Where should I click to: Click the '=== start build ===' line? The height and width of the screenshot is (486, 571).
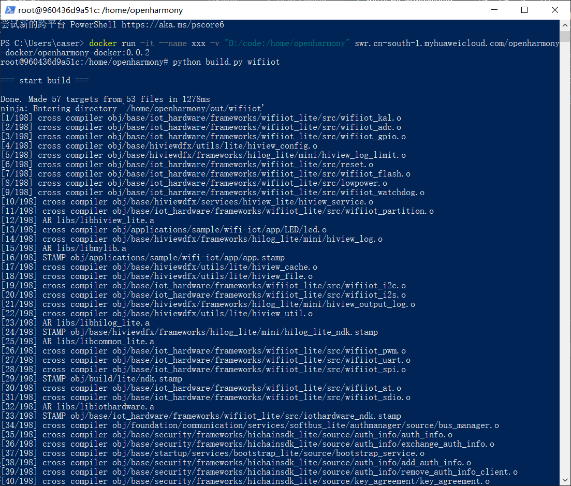tap(45, 80)
